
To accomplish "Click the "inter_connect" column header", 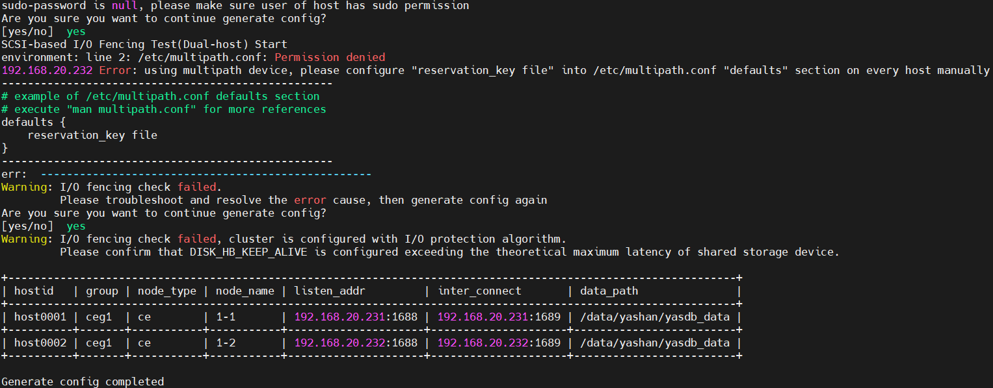I will (479, 291).
